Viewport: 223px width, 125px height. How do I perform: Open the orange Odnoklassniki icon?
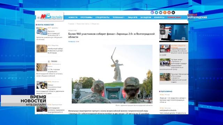tap(165, 12)
